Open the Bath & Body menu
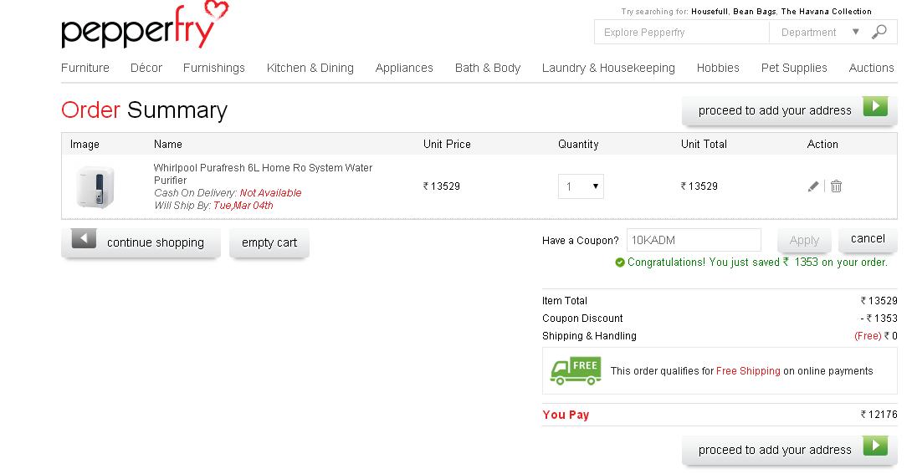 [x=488, y=68]
